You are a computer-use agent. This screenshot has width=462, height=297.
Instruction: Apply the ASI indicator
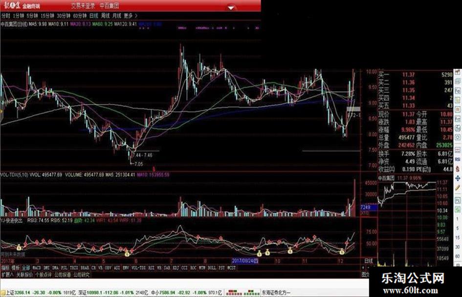117,268
